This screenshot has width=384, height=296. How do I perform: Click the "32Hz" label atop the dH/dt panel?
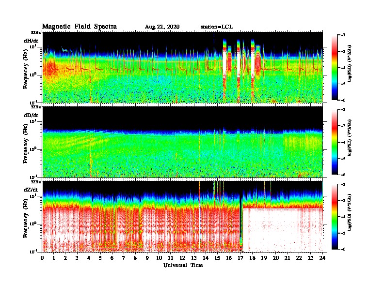[36, 32]
